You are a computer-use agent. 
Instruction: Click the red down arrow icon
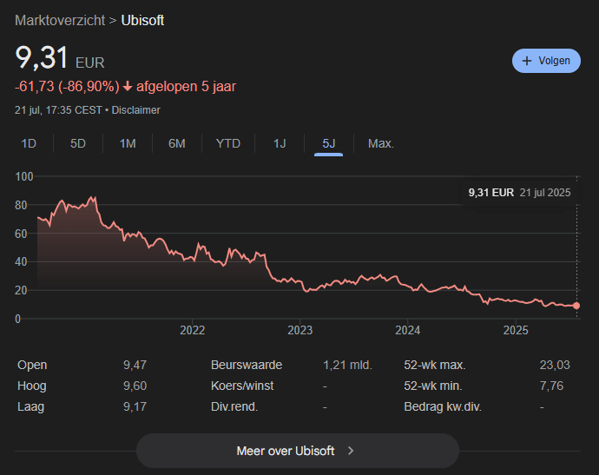[x=128, y=87]
